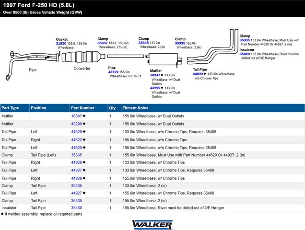This screenshot has height=230, width=305.
Task: Click 'Over 8500 (lb) Gross Vehicle Weight (GVW)' subtitle
Action: coord(43,12)
